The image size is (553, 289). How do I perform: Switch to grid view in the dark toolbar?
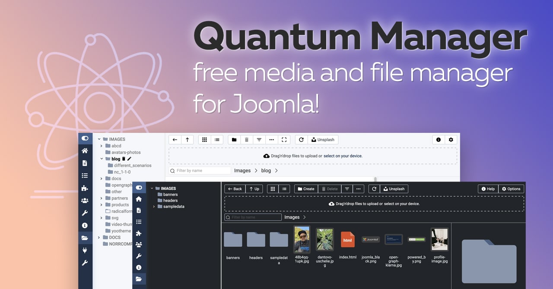[x=273, y=188]
